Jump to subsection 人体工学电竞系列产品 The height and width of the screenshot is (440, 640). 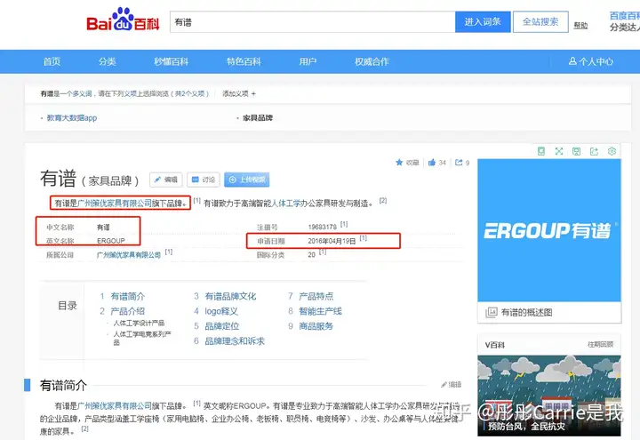[142, 338]
